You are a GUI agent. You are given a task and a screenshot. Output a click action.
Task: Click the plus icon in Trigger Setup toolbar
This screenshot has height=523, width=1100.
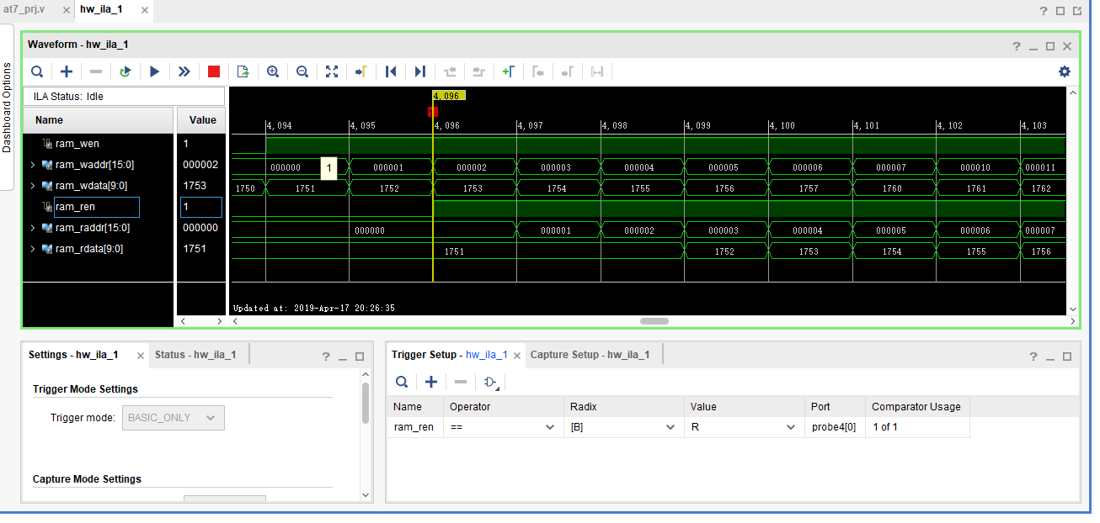[x=431, y=382]
